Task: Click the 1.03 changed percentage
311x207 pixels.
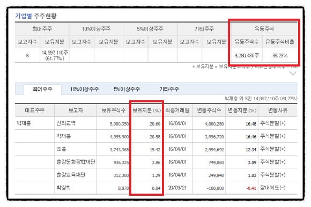Action: click(x=252, y=175)
